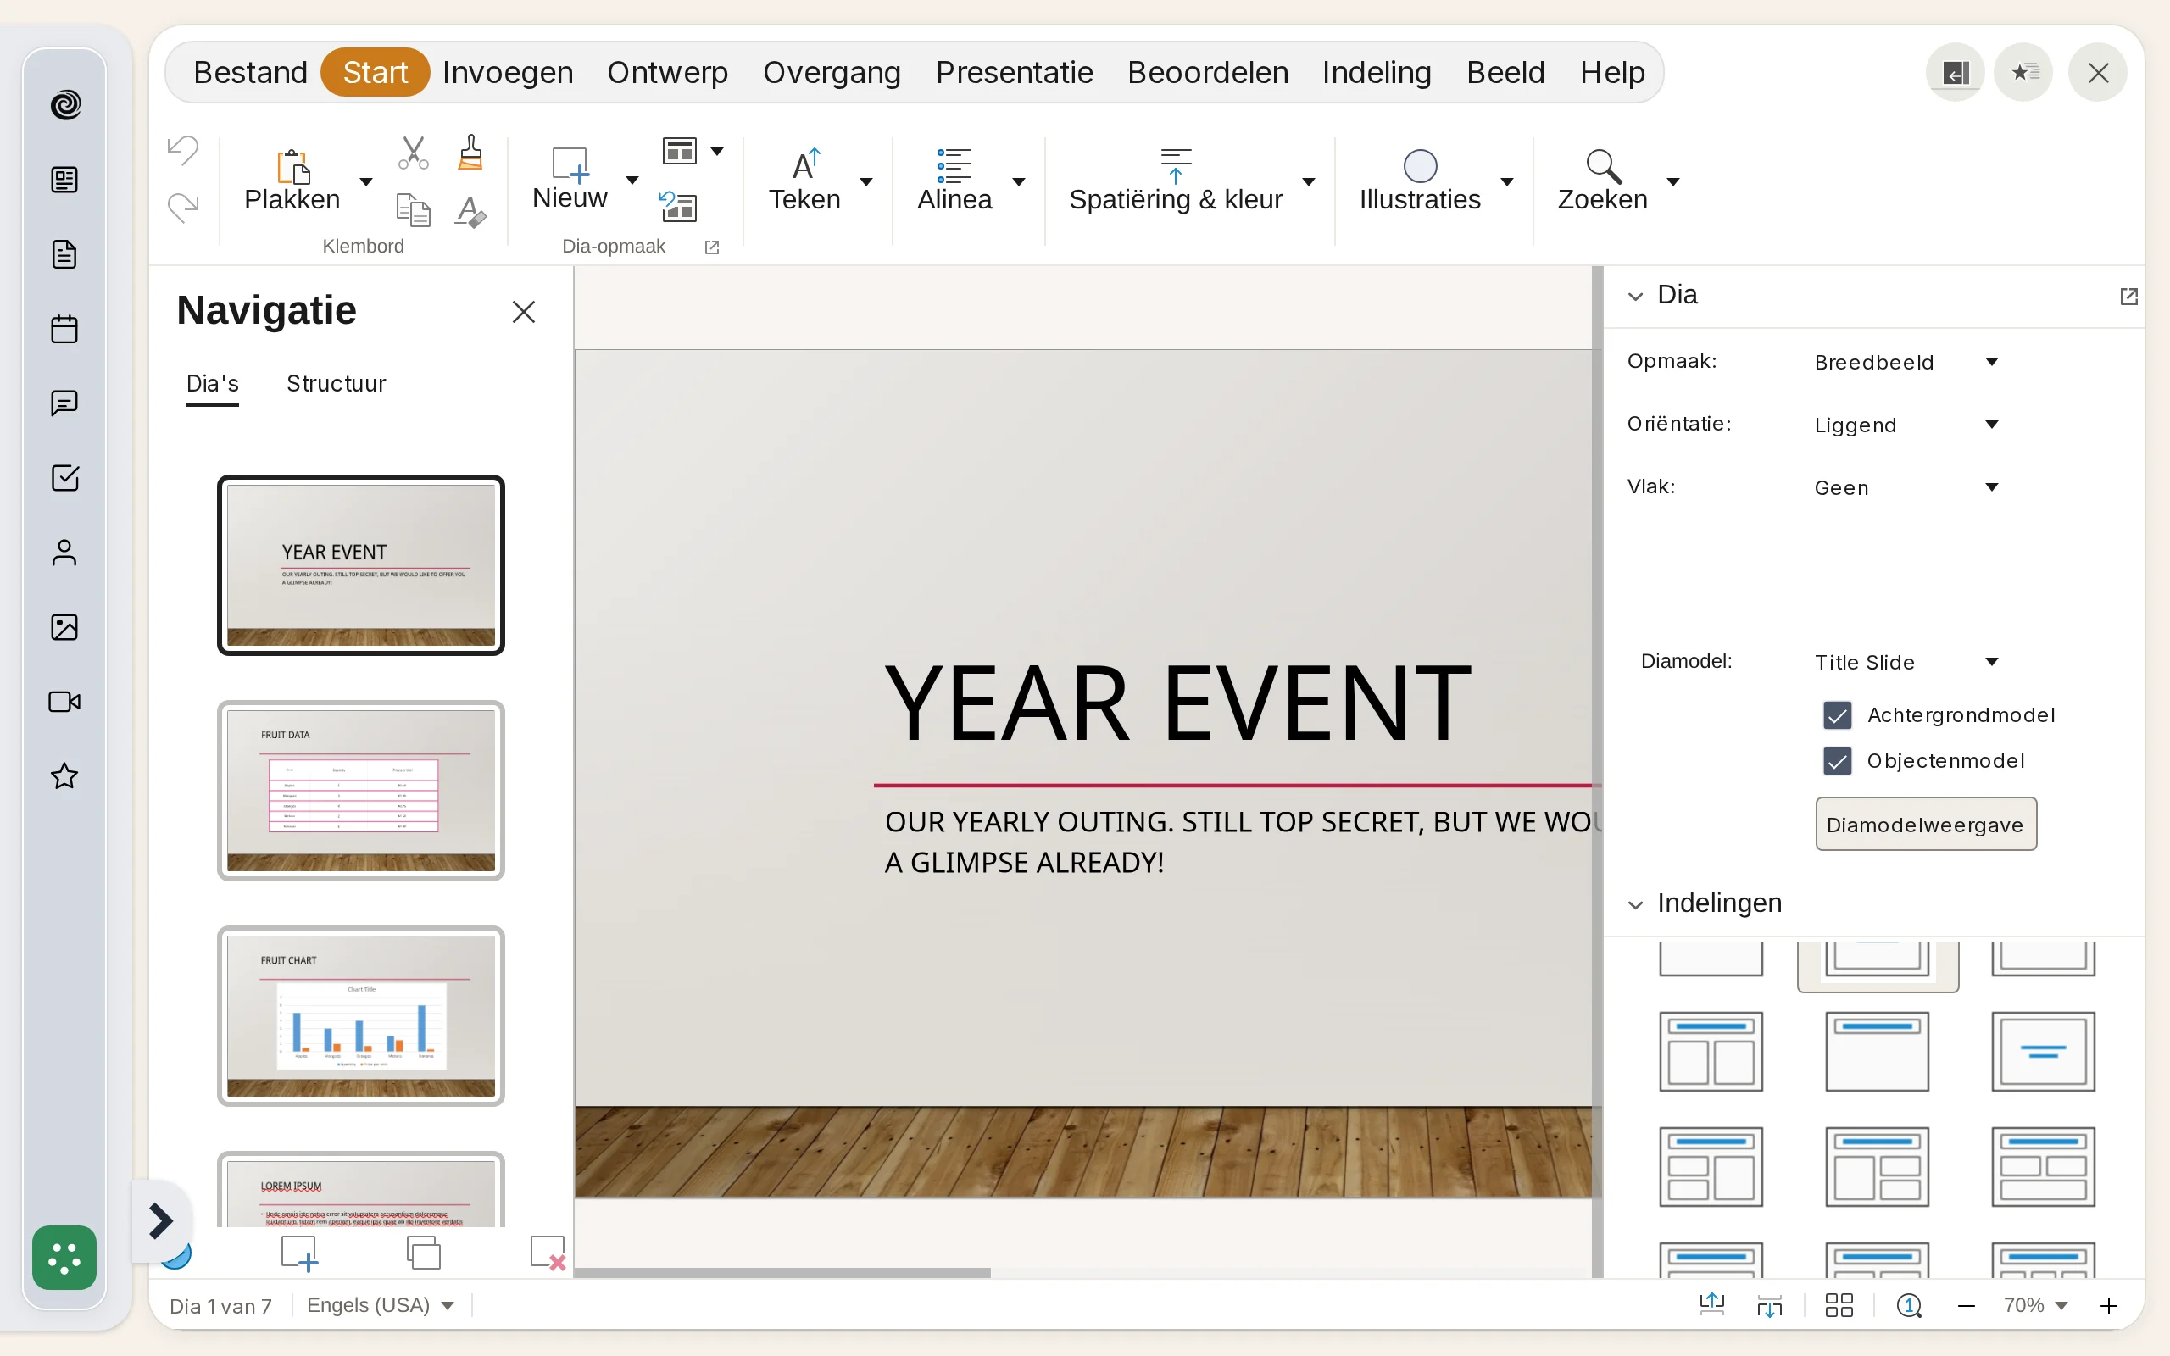Choose the centered text layout thumbnail
Image resolution: width=2170 pixels, height=1356 pixels.
2043,1051
